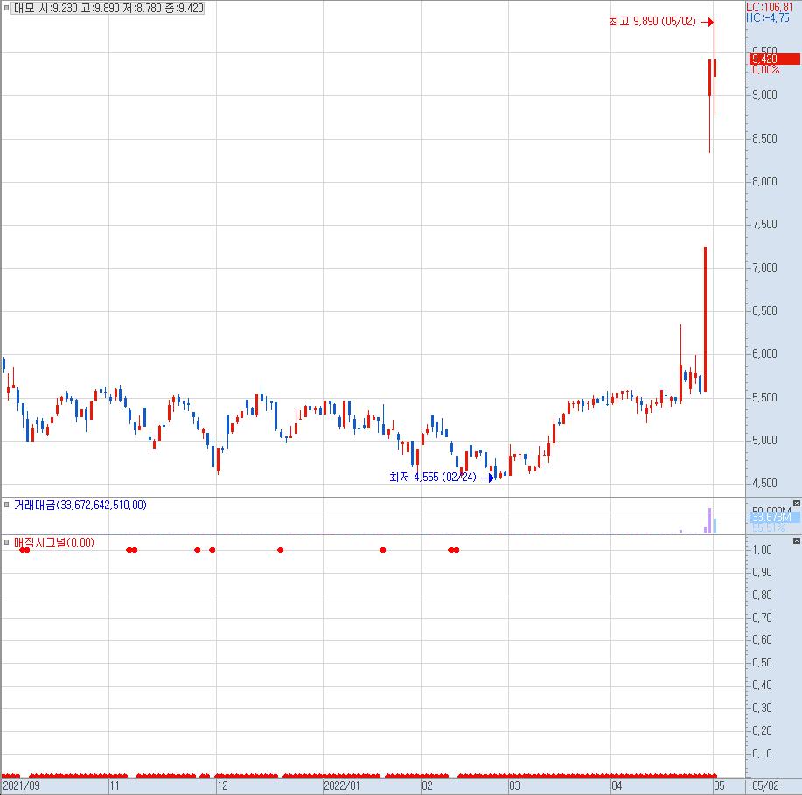This screenshot has width=802, height=795.
Task: Close the 매직시그널 indicator panel
Action: pos(797,540)
